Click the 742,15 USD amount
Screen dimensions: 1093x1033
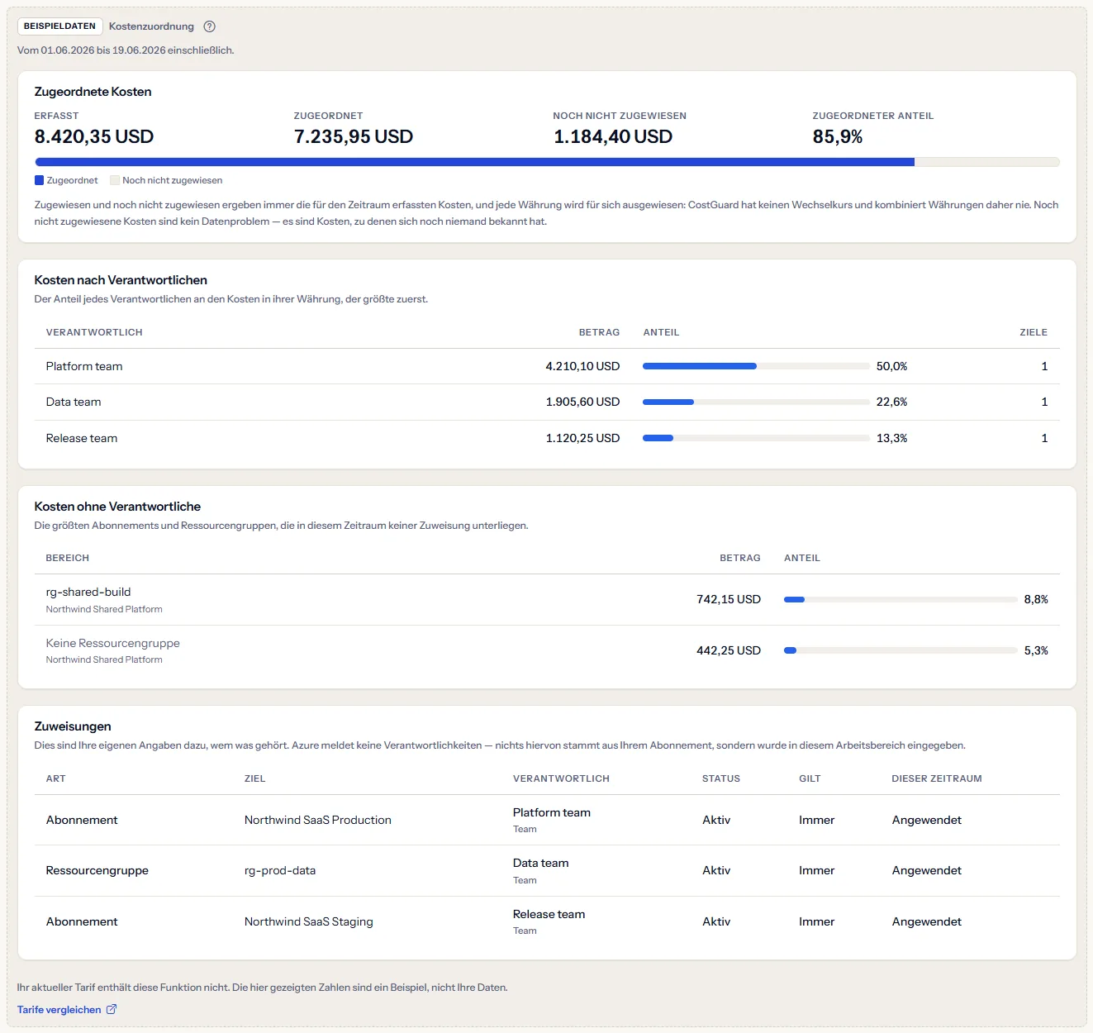click(729, 599)
